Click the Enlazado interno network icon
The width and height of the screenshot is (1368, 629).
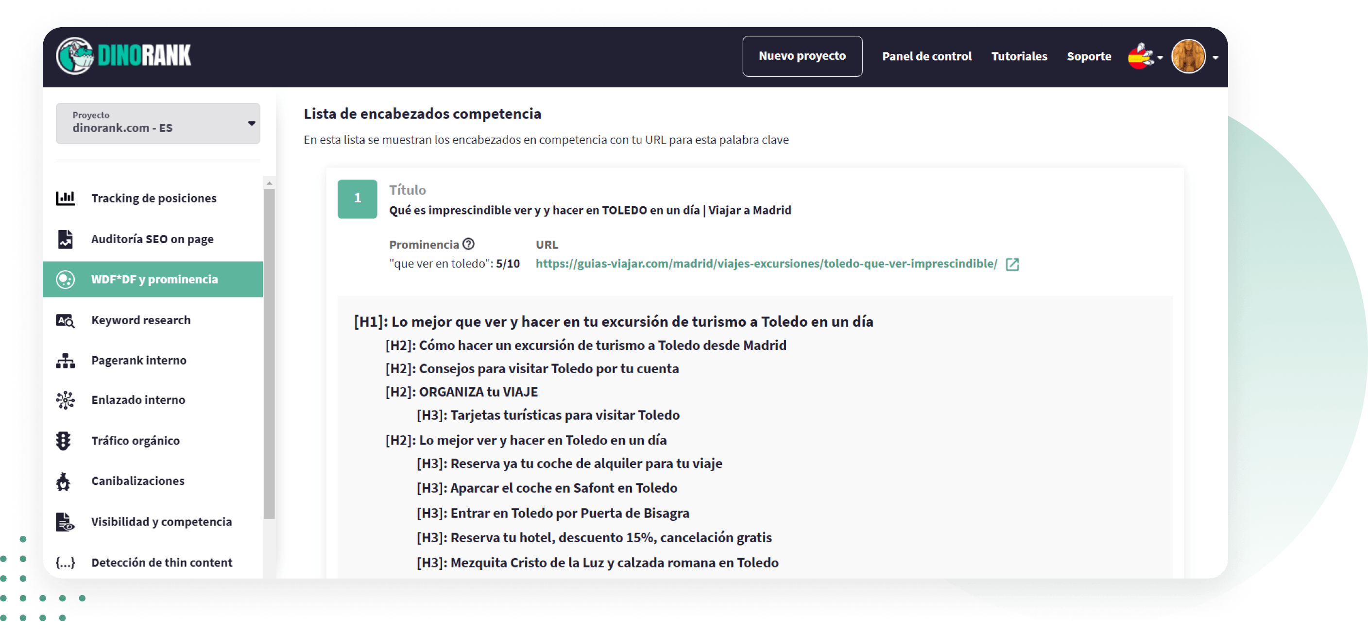[x=65, y=400]
